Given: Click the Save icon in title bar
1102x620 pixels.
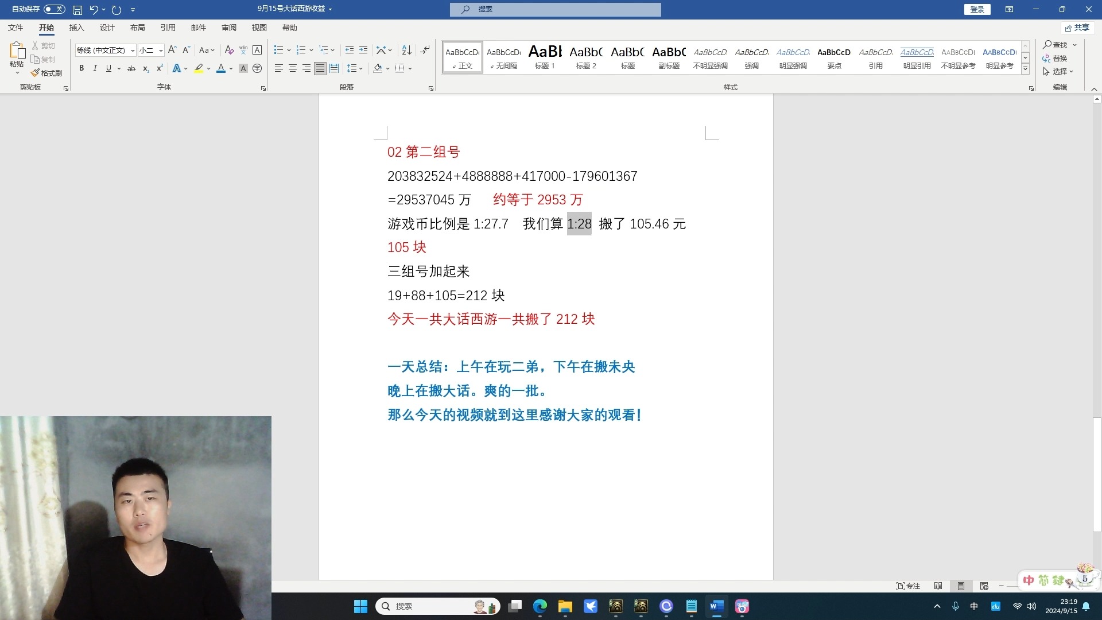Looking at the screenshot, I should (77, 10).
